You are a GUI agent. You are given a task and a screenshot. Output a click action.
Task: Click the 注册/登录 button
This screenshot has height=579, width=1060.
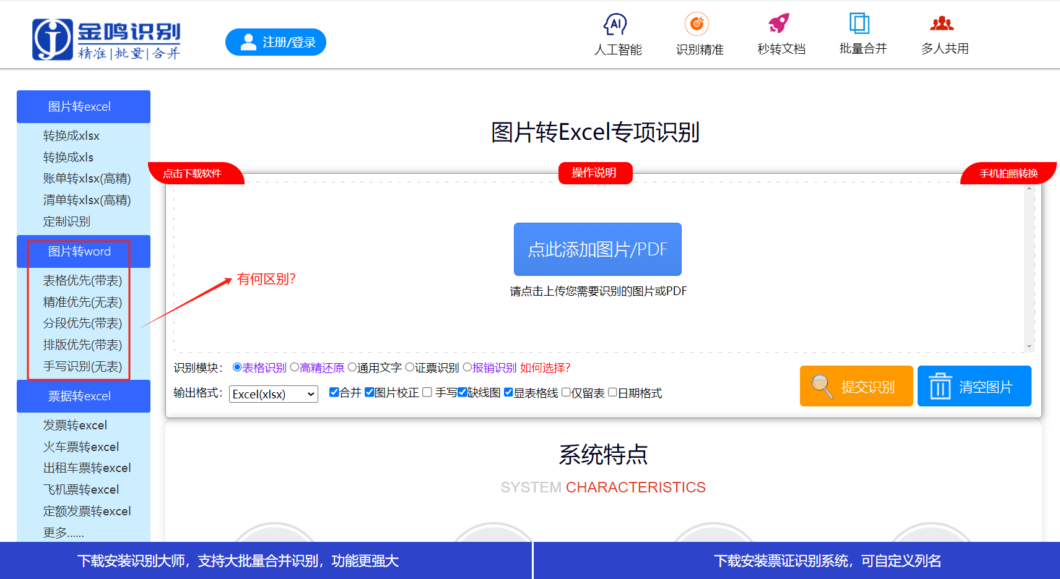(276, 42)
